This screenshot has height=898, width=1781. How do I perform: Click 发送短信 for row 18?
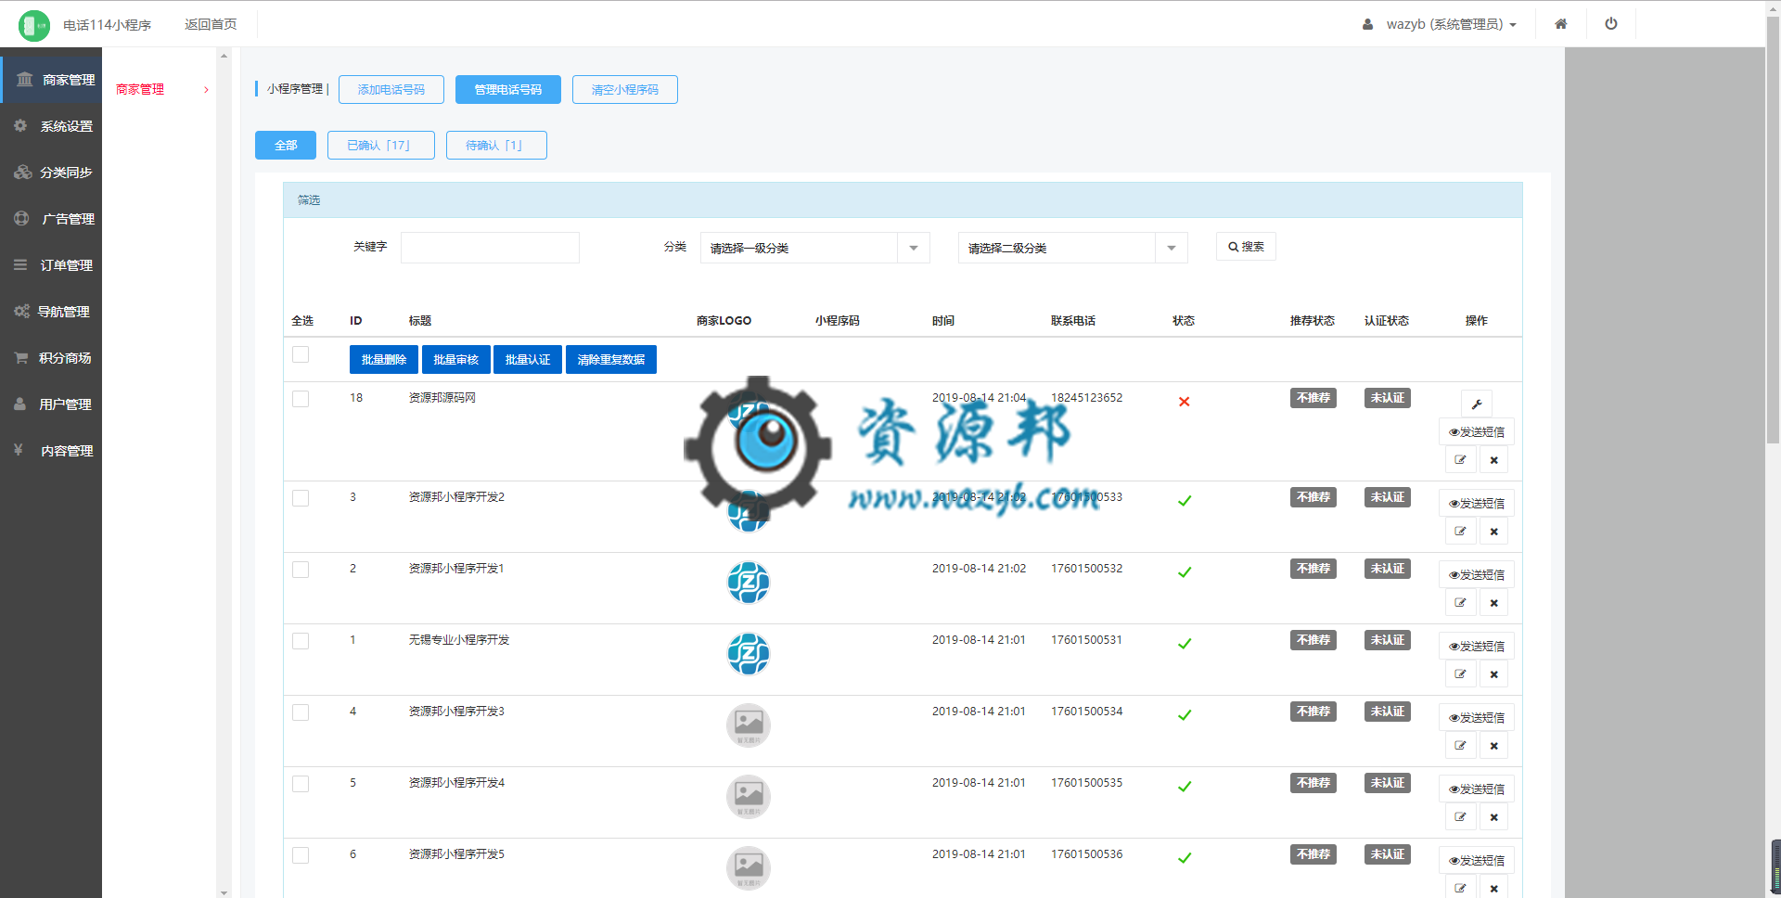[1477, 432]
